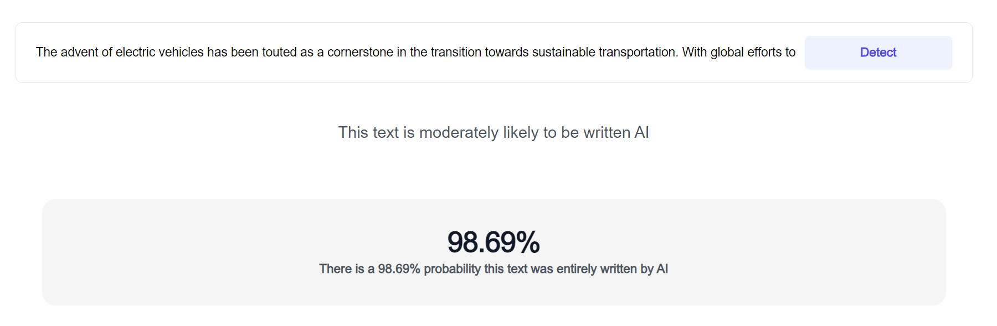Click 'entirely written by AI' phrase
The width and height of the screenshot is (997, 326).
click(612, 269)
